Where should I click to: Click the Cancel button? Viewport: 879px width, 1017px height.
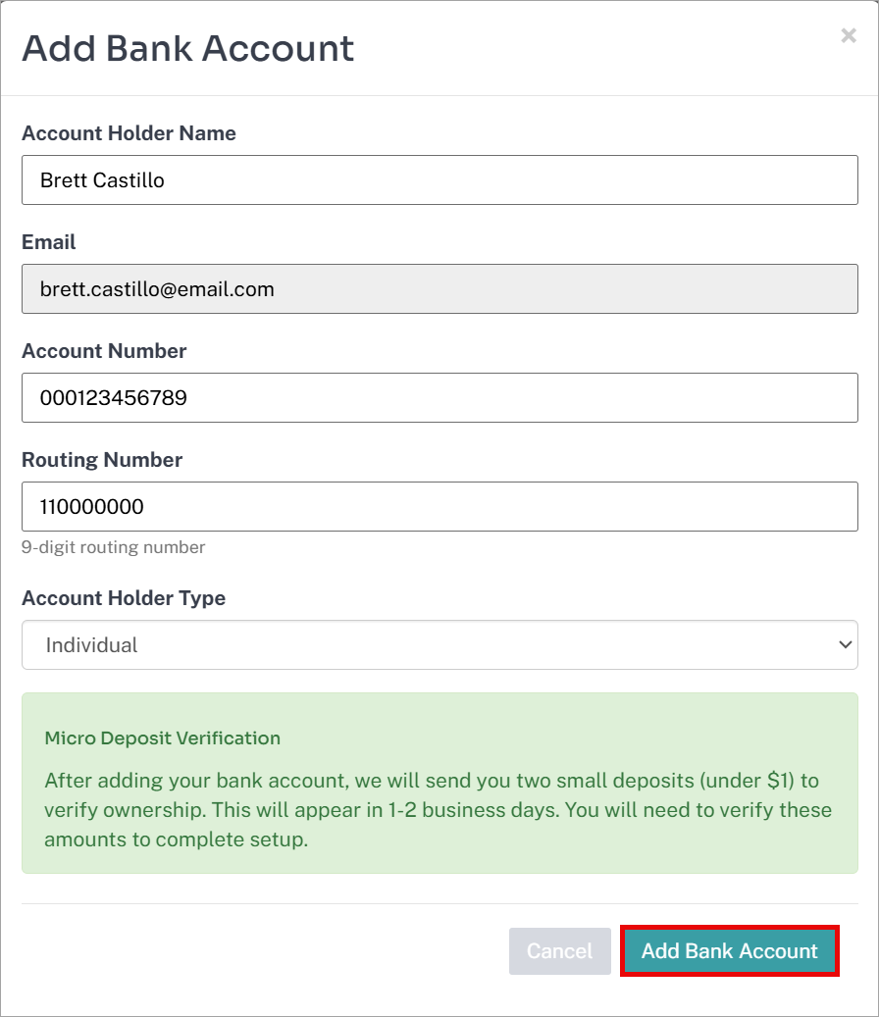pos(560,951)
